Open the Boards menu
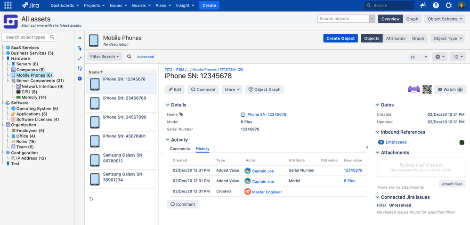 pyautogui.click(x=141, y=5)
